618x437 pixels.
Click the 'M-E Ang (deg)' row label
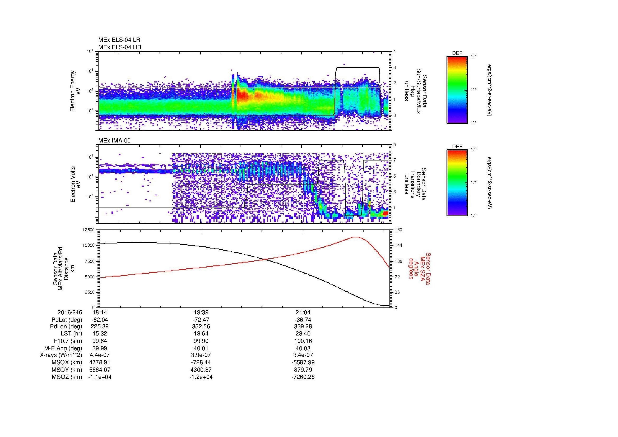(x=63, y=348)
